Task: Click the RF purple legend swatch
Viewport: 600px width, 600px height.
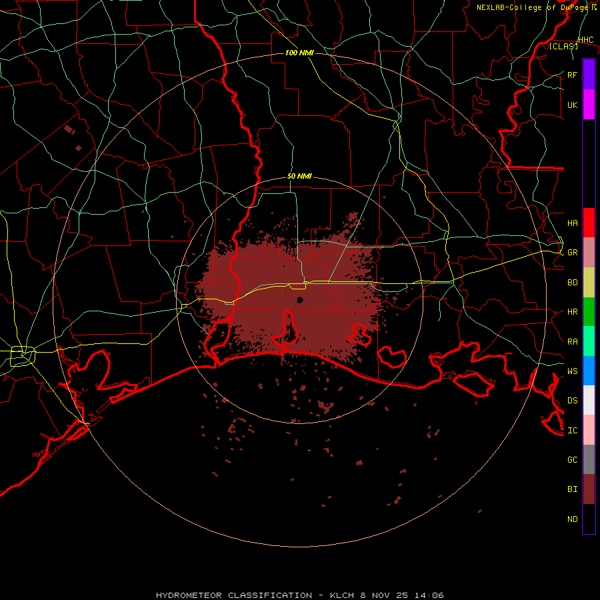Action: 589,75
